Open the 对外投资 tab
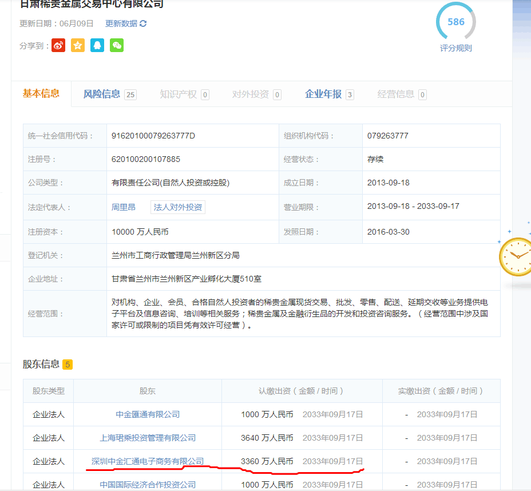Screen dimensions: 531x491 [250, 94]
